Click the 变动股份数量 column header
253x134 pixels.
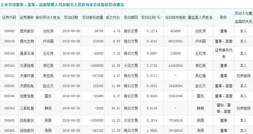point(93,17)
